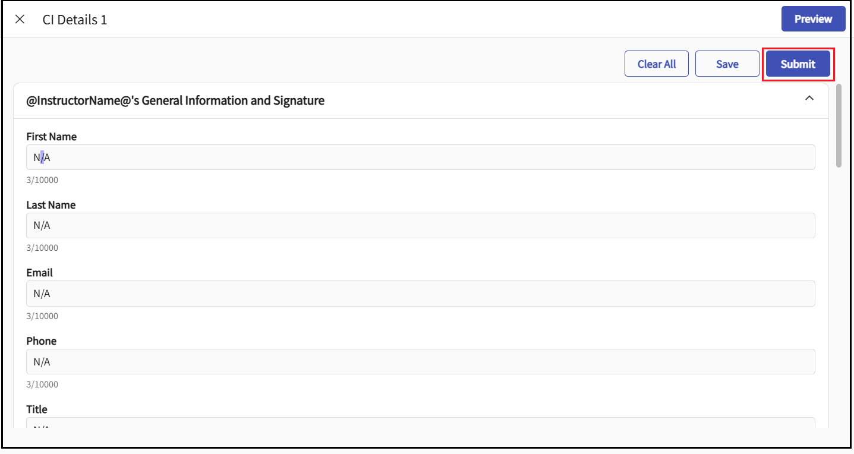This screenshot has height=454, width=854.
Task: Click the partially visible Title input
Action: (420, 423)
